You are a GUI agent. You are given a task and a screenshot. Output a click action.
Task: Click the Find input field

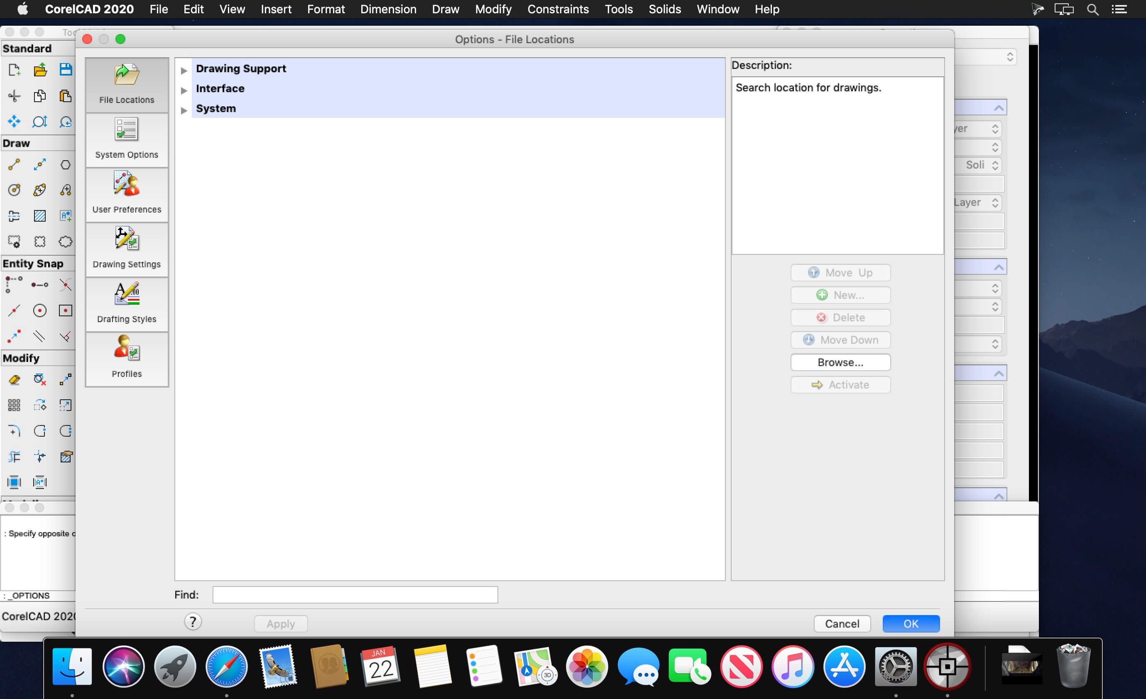(355, 594)
